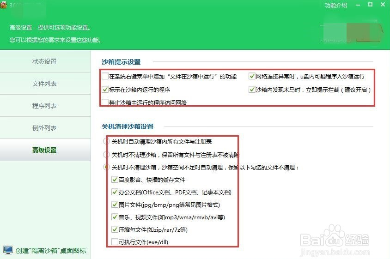Image resolution: width=390 pixels, height=259 pixels.
Task: Uncheck 网络连接异常时 u盘内可疑程序入沙箱运行
Action: [252, 76]
